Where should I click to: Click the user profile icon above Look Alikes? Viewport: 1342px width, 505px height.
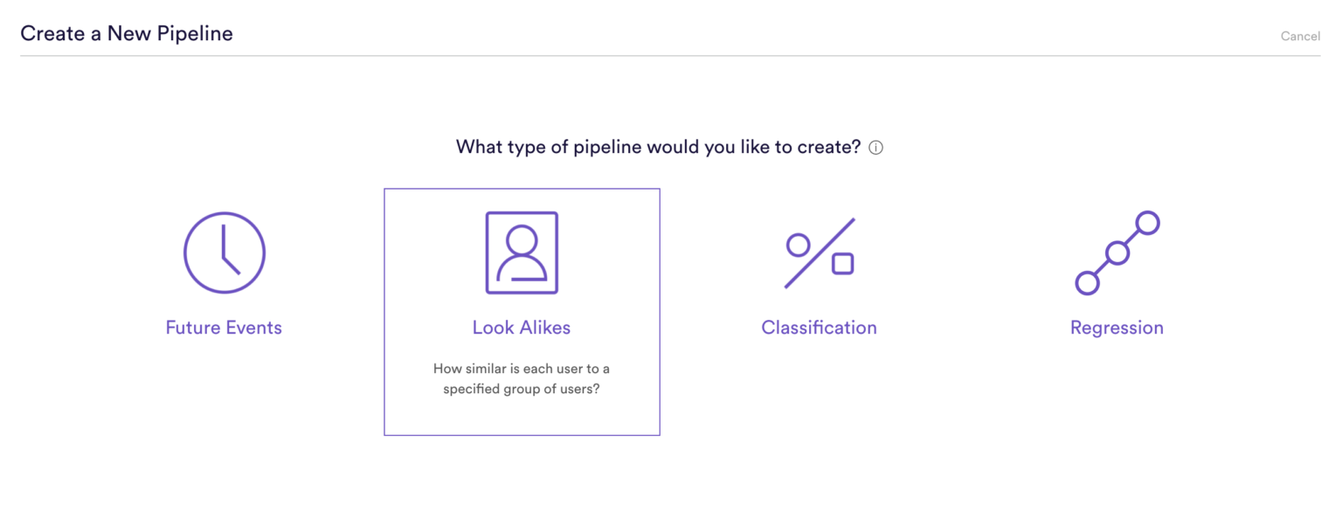522,252
